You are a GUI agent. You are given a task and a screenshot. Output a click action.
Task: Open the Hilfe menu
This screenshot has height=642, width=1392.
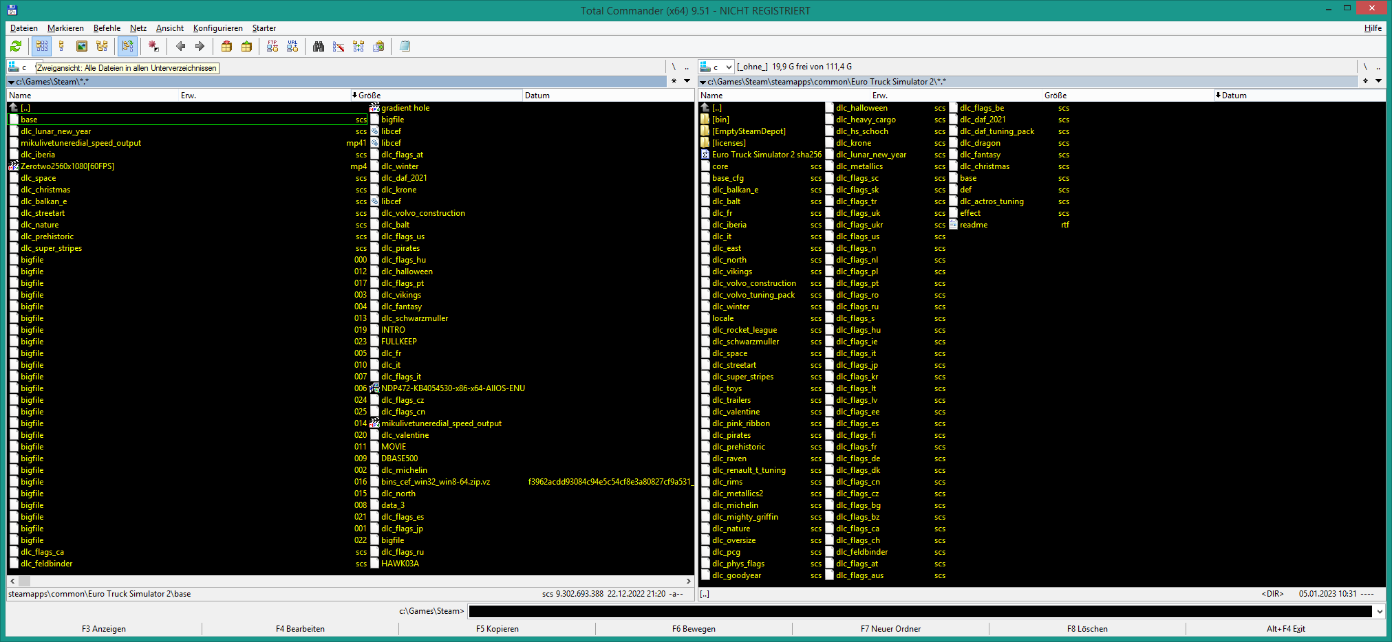[1373, 28]
